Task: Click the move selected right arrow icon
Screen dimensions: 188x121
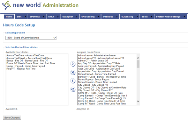Action: coord(73,64)
